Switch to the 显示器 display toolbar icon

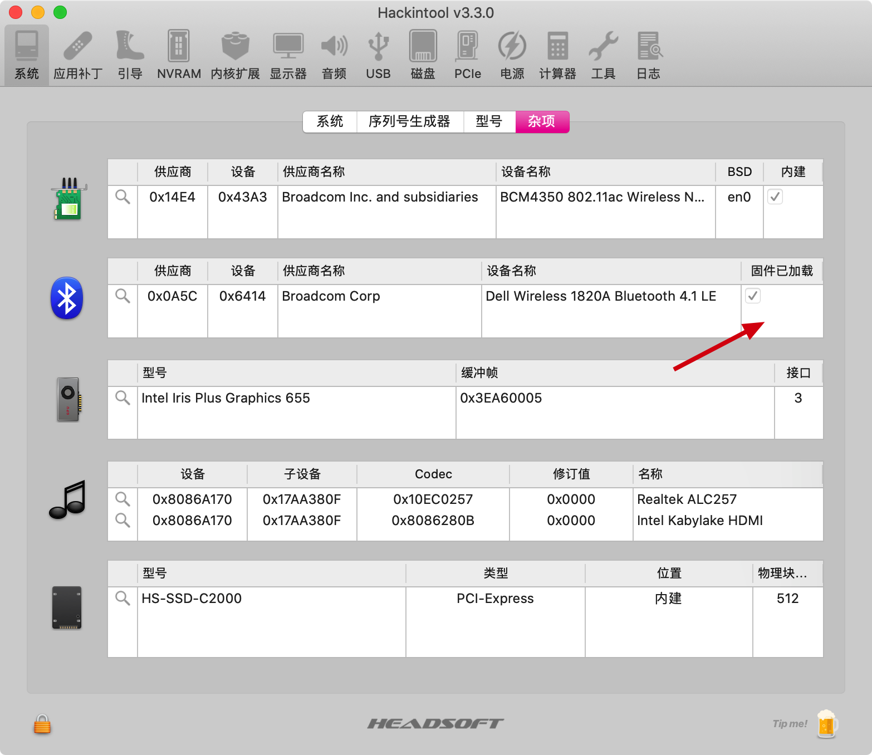tap(288, 55)
